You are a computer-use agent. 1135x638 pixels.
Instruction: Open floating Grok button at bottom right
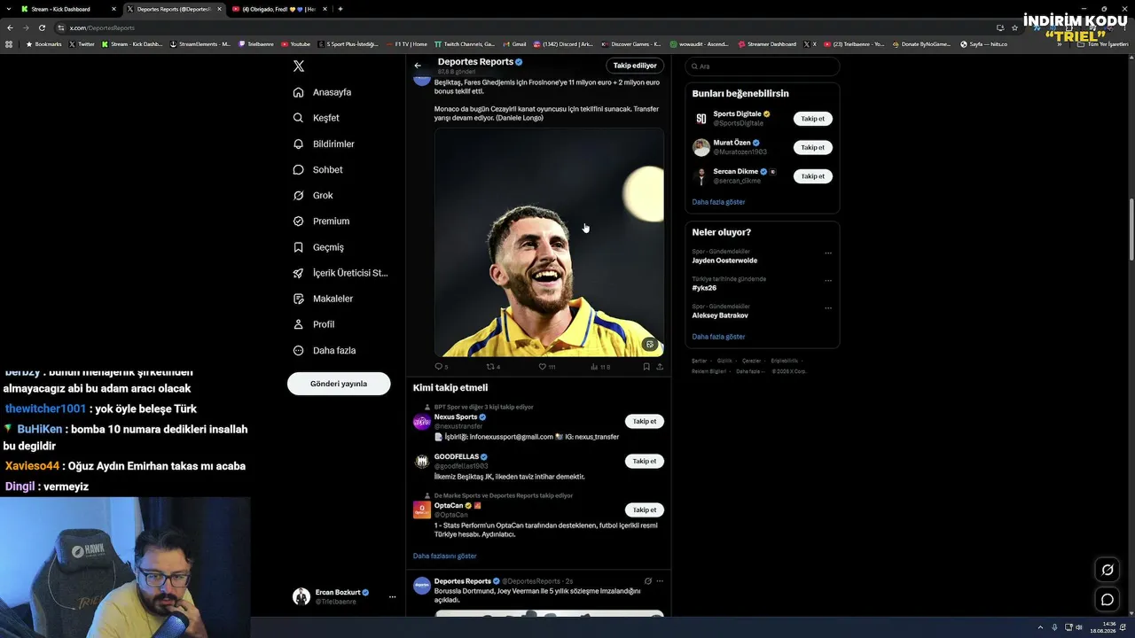pyautogui.click(x=1108, y=570)
